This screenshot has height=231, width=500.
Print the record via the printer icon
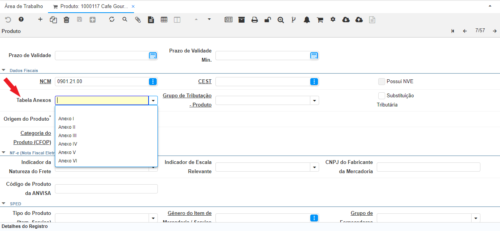click(255, 19)
